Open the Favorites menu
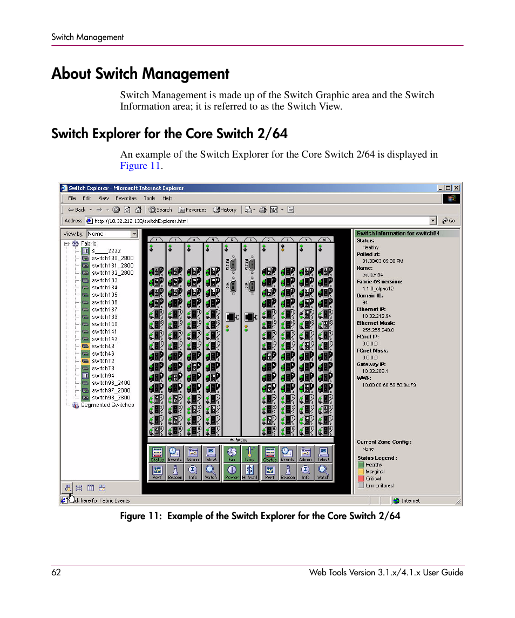This screenshot has height=618, width=515. coord(126,198)
